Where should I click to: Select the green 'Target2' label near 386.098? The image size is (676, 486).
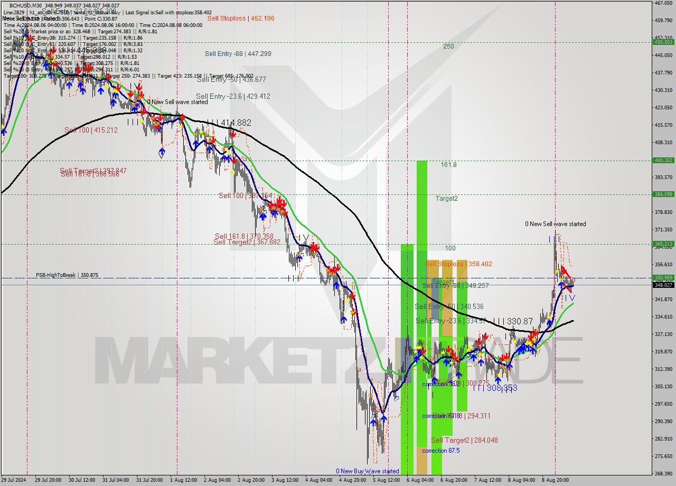tap(446, 199)
